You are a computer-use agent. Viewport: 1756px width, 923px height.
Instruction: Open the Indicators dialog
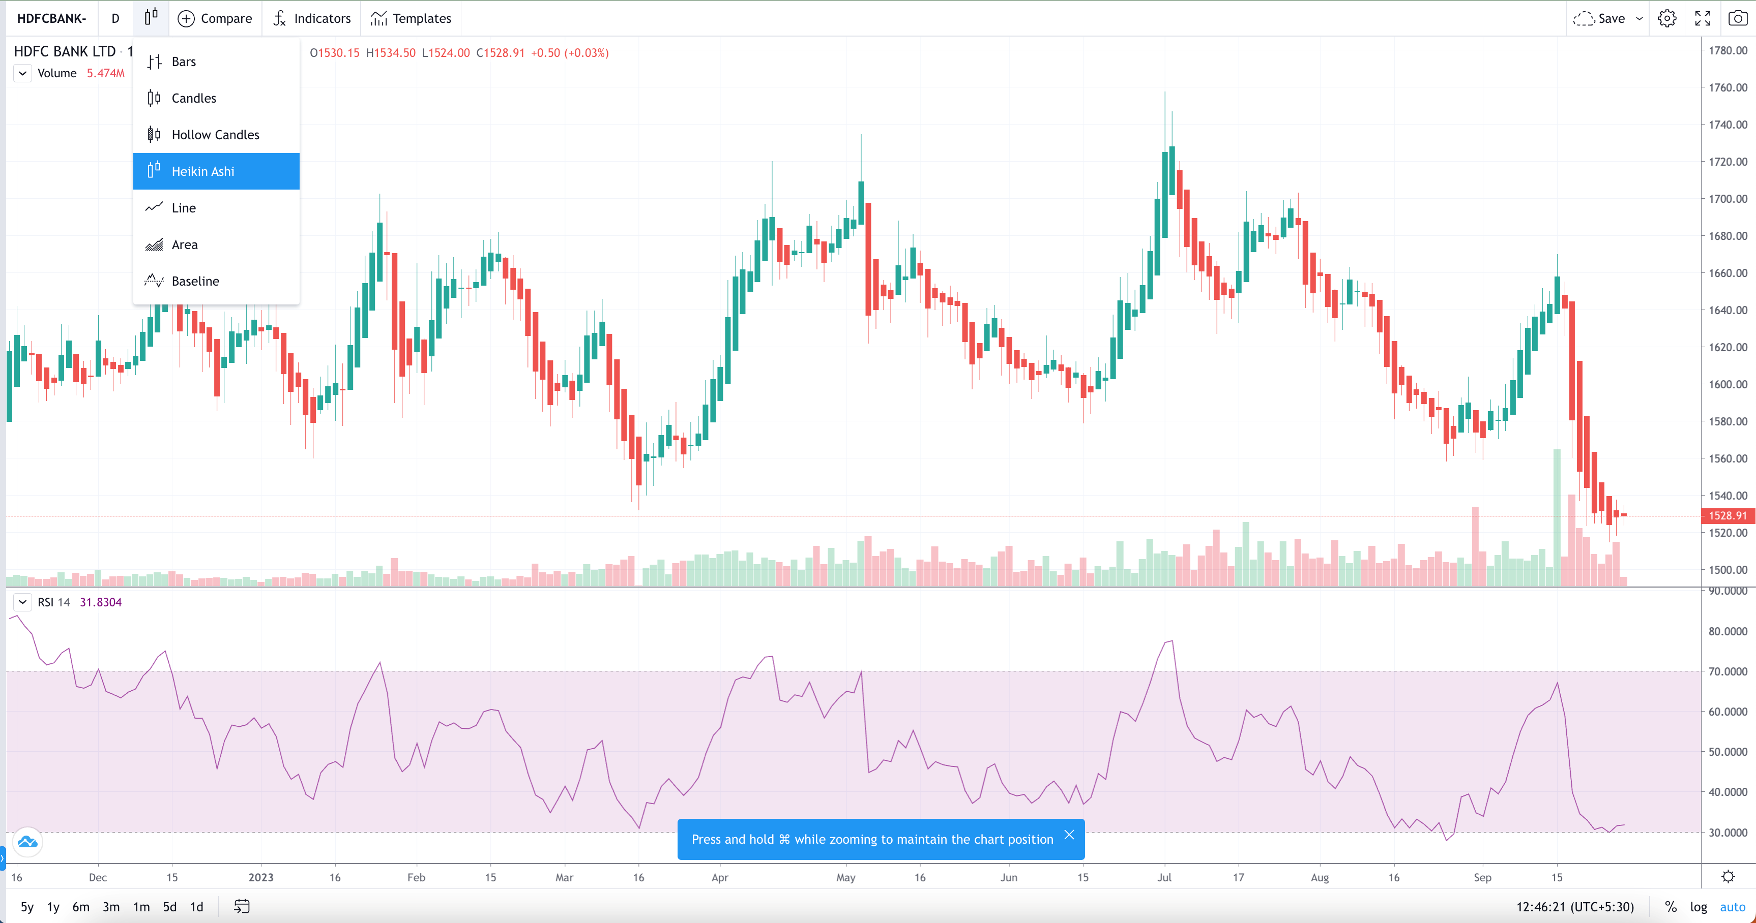[x=311, y=18]
